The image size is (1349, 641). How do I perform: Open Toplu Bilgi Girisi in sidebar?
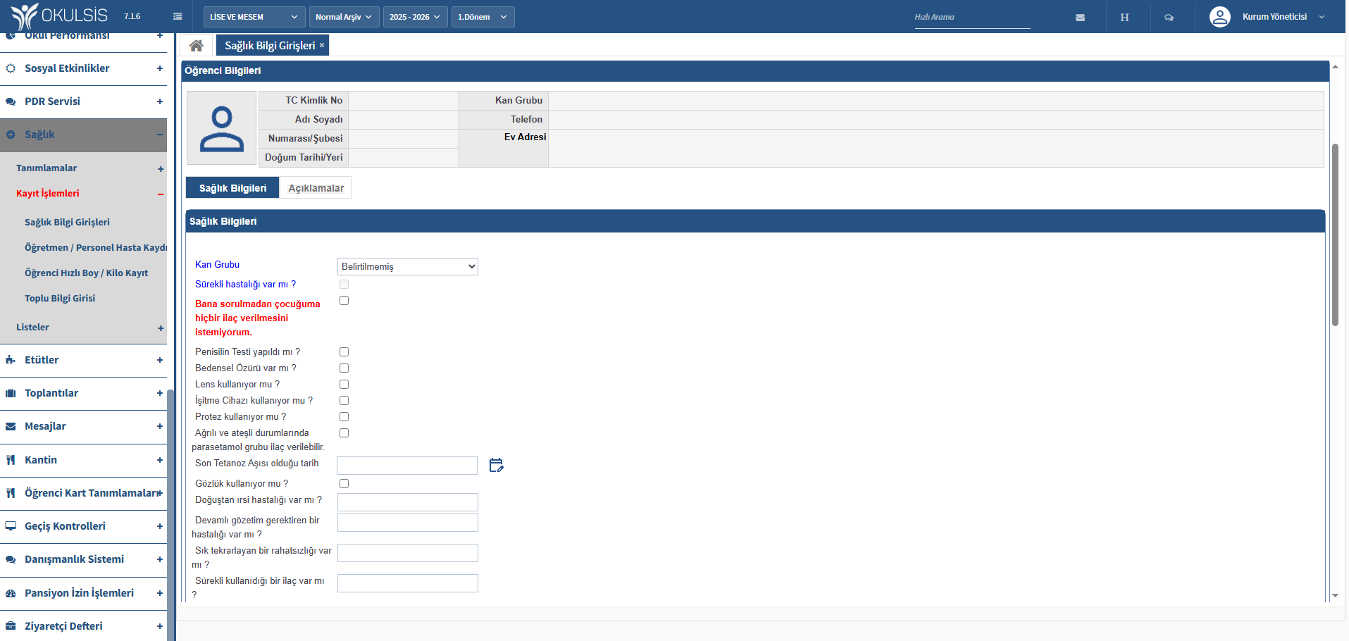pos(60,299)
